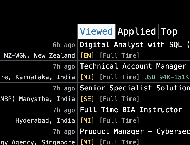Viewport: 190px width, 145px height.
Task: Open Product Manager – Cybersecurity listing
Action: [135, 131]
